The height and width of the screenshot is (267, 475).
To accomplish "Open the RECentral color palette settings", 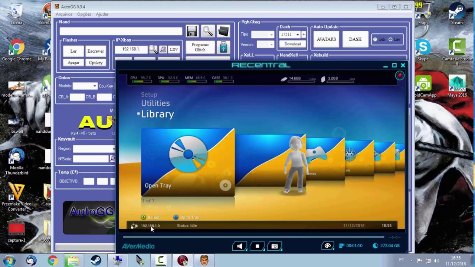I will [x=328, y=245].
